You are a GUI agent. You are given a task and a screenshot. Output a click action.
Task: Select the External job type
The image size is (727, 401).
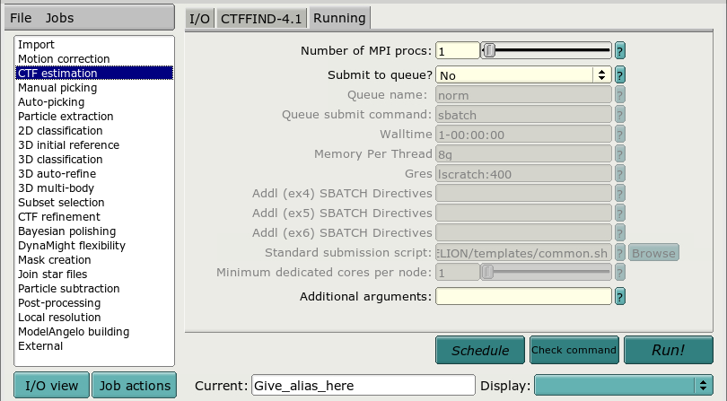pyautogui.click(x=94, y=346)
